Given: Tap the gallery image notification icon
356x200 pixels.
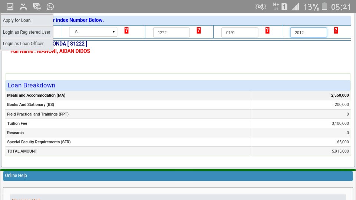Looking at the screenshot, I should 10,7.
